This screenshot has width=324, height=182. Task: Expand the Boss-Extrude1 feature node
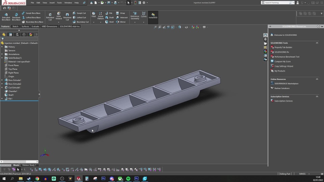pos(2,80)
